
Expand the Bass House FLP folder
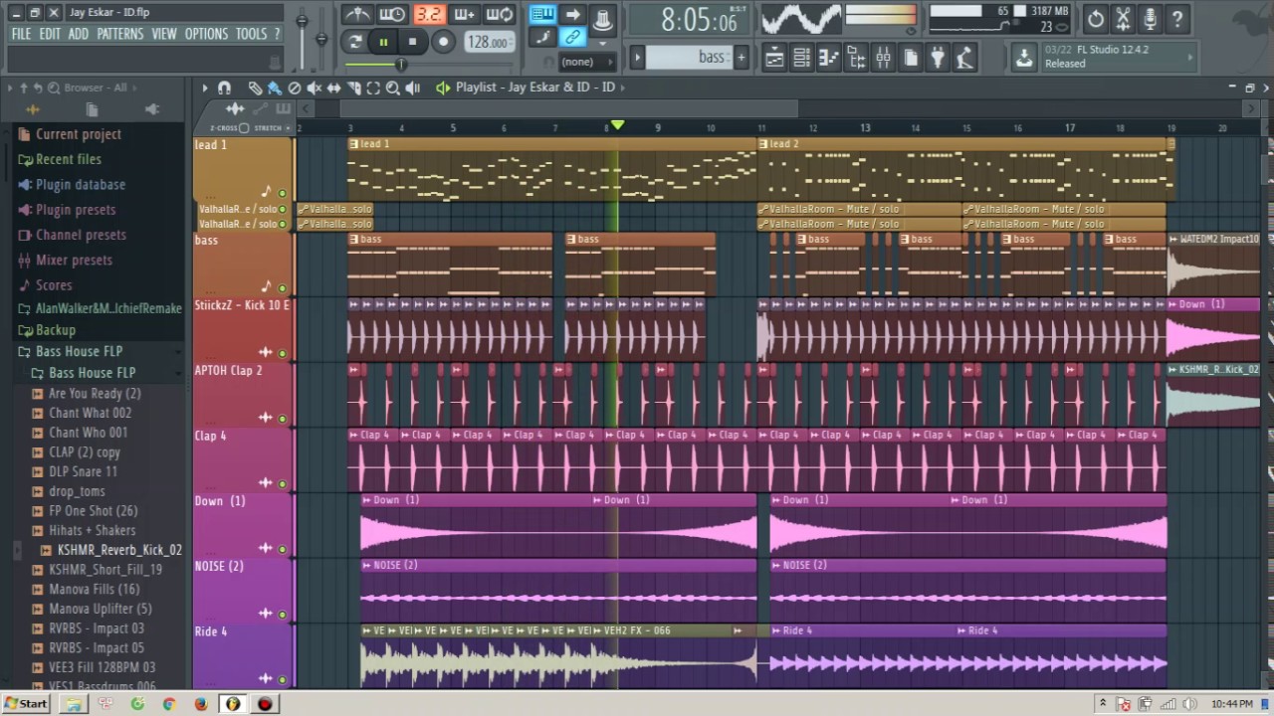pyautogui.click(x=79, y=351)
